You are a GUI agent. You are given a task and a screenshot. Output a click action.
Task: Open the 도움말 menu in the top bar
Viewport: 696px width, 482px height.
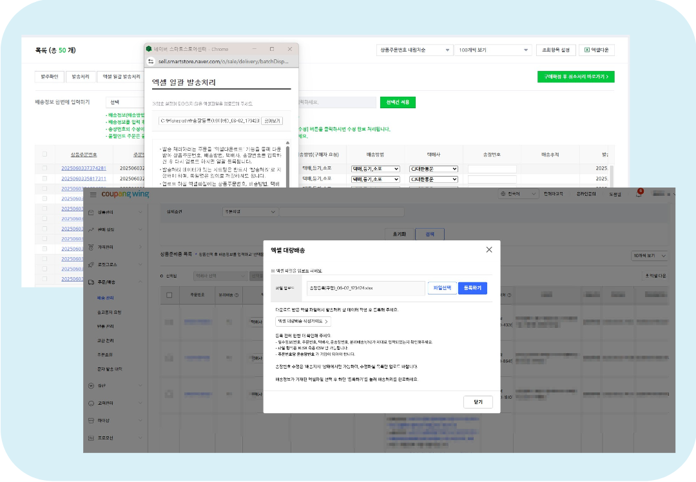coord(615,194)
